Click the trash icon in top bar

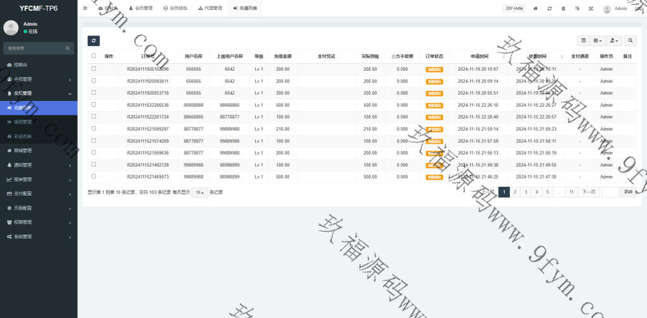(563, 9)
